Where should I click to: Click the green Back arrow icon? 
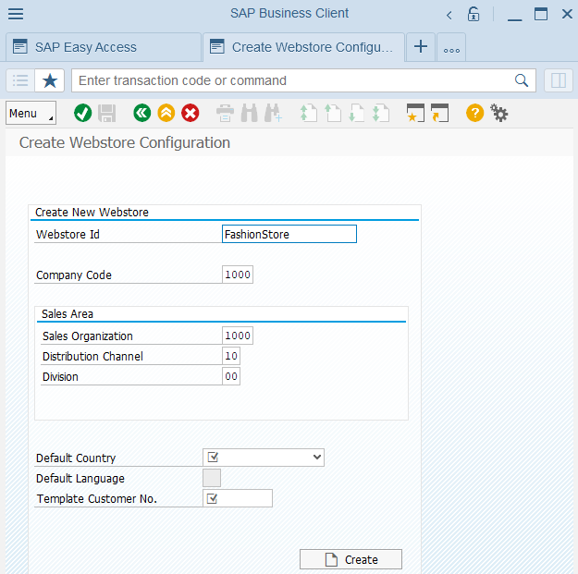tap(141, 113)
